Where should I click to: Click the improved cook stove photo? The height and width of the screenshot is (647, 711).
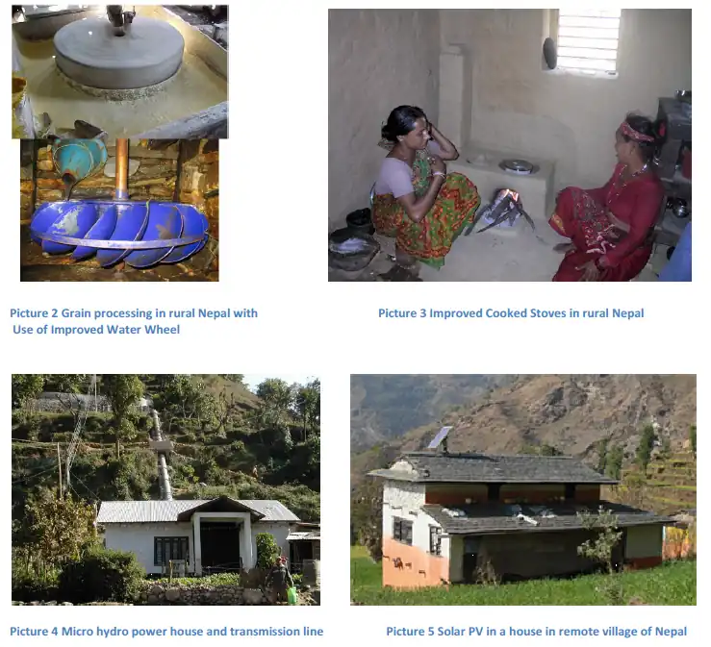pyautogui.click(x=510, y=145)
